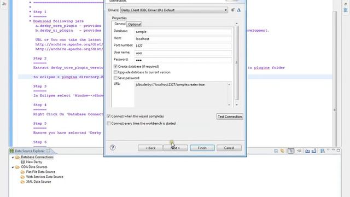The image size is (350, 197).
Task: Click the 'Step 3' heading in editor
Action: pyautogui.click(x=40, y=86)
